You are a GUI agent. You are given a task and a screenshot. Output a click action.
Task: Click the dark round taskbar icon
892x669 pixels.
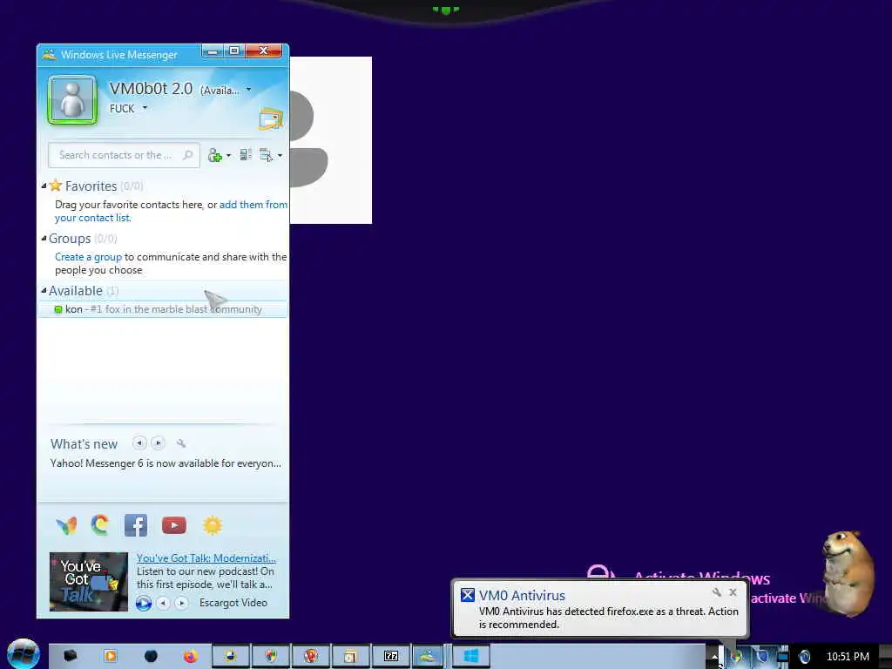[x=151, y=656]
